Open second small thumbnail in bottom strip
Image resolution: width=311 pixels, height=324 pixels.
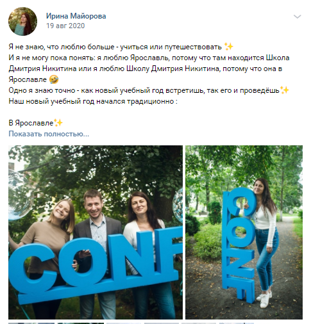point(81,323)
